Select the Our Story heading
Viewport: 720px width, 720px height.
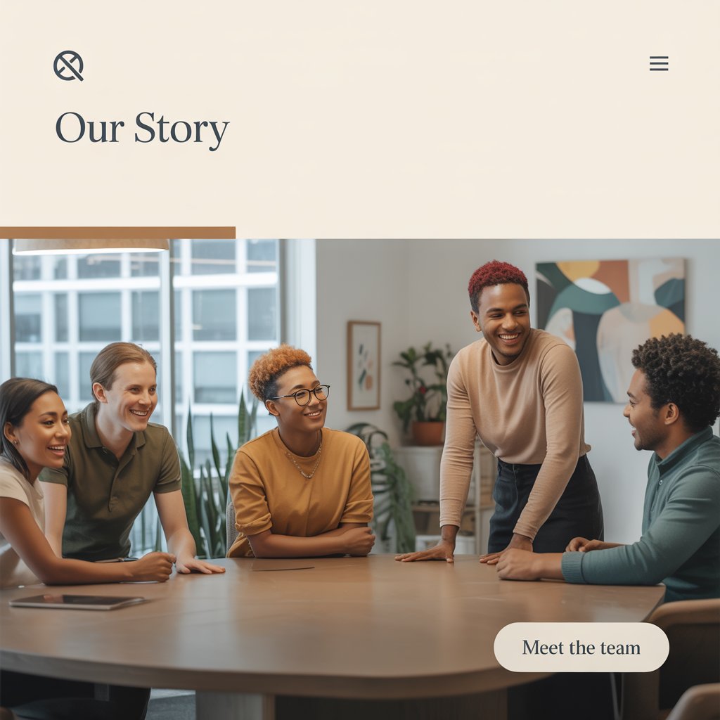coord(142,129)
